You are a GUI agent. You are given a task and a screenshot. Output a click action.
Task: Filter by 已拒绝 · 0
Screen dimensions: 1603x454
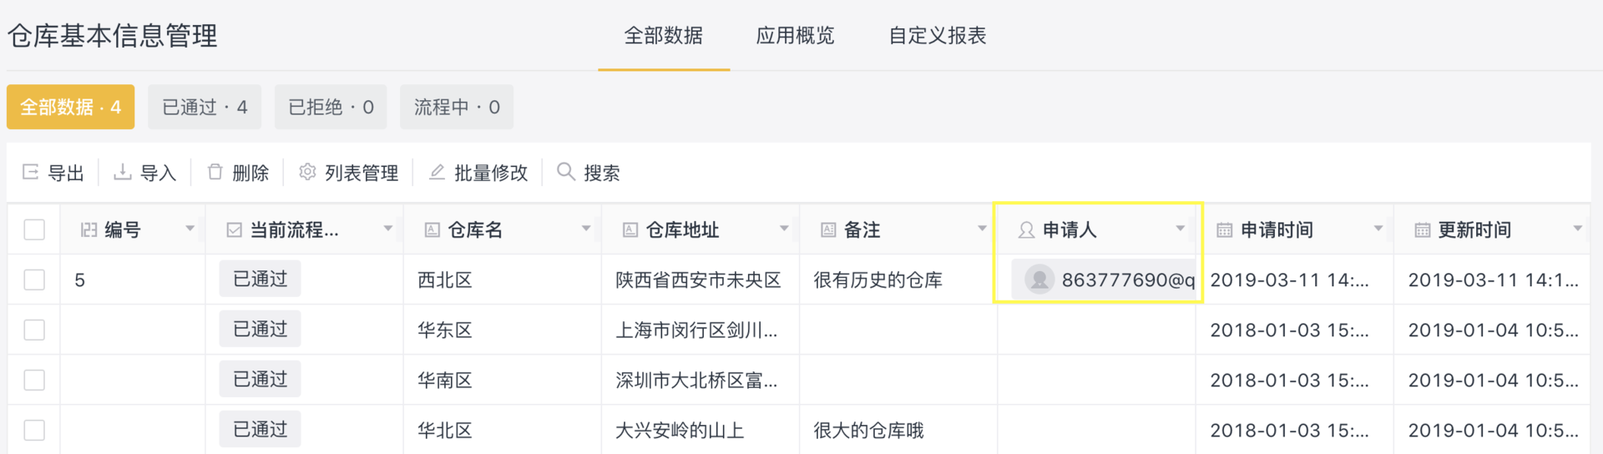click(x=331, y=107)
